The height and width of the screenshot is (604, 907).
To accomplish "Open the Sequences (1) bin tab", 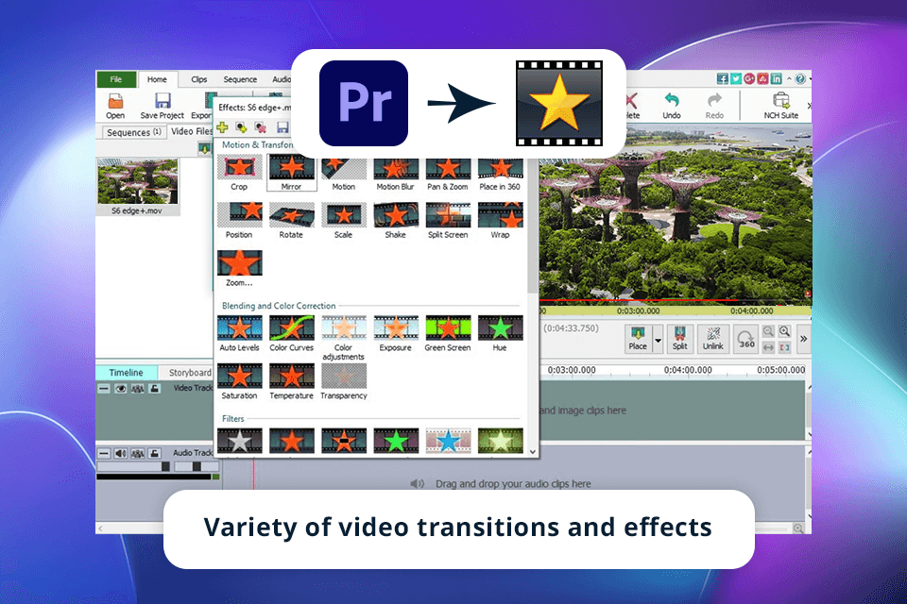I will point(133,132).
